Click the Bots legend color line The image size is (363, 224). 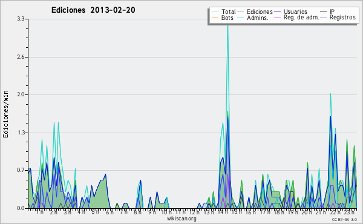[215, 18]
